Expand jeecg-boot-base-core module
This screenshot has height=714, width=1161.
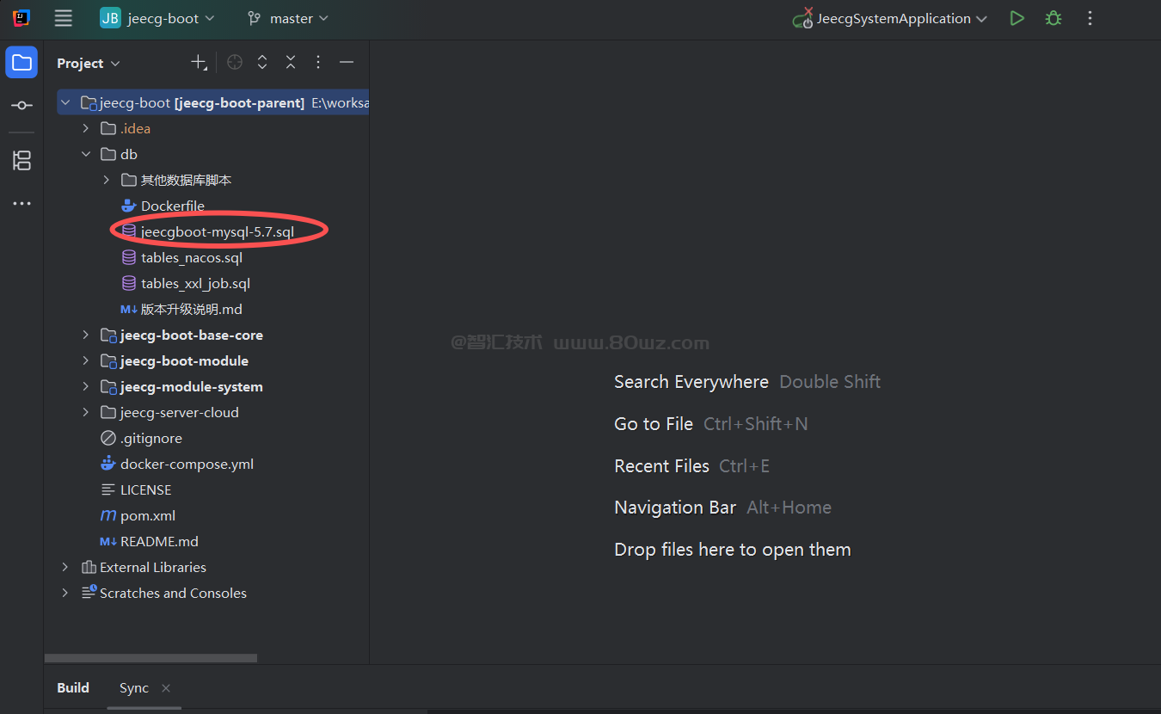click(x=85, y=335)
